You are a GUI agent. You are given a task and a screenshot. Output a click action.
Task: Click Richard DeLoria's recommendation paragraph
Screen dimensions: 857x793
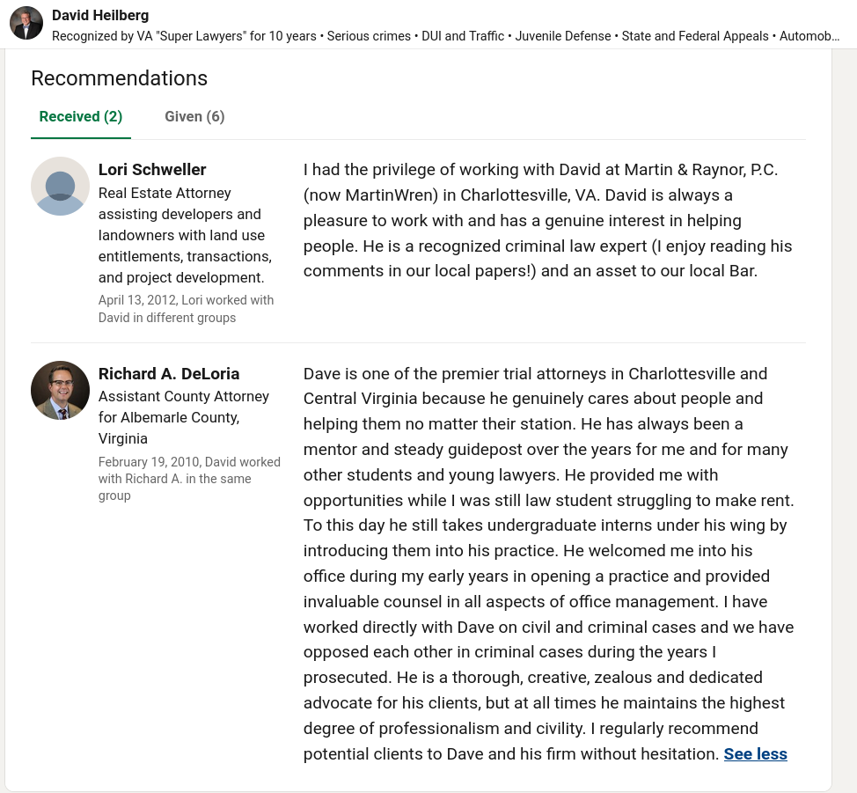point(549,563)
